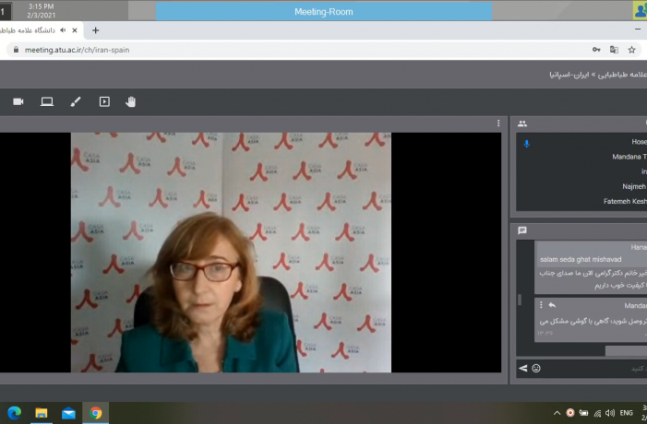This screenshot has height=424, width=647.
Task: Click the address bar URL meeting.atu.ac.ir
Action: click(x=77, y=50)
